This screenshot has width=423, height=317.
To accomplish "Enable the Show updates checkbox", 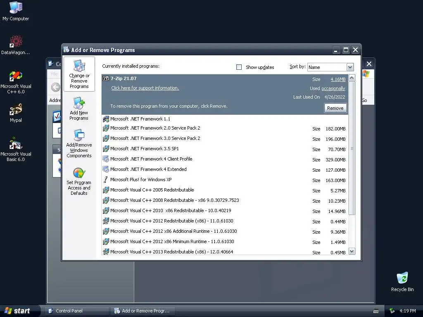I will 239,67.
